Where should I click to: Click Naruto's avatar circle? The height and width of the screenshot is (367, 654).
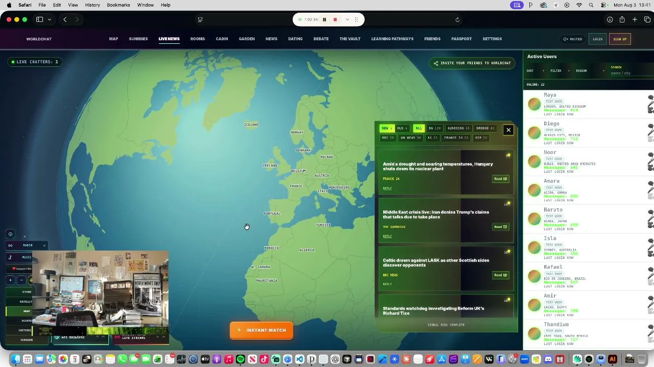(534, 219)
